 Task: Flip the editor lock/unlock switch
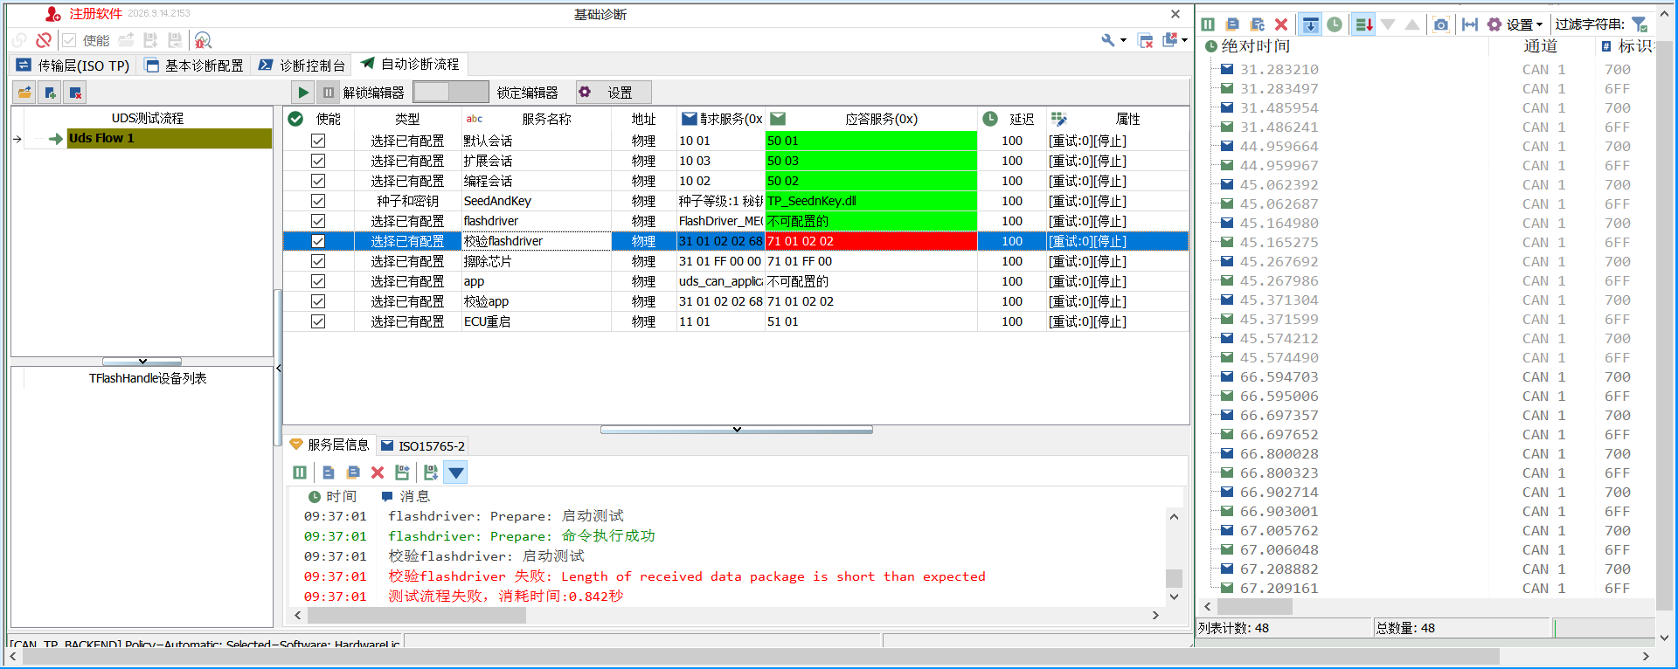[x=451, y=93]
